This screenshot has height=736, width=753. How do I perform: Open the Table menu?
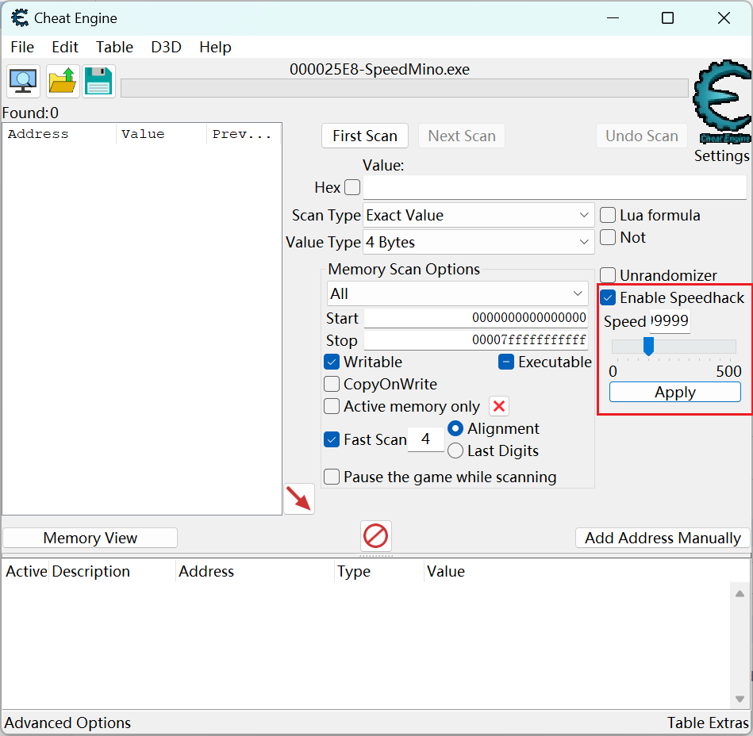[114, 47]
